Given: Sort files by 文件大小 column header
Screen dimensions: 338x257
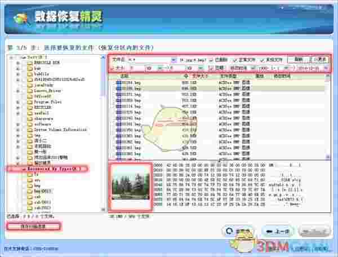Looking at the screenshot, I should [199, 76].
